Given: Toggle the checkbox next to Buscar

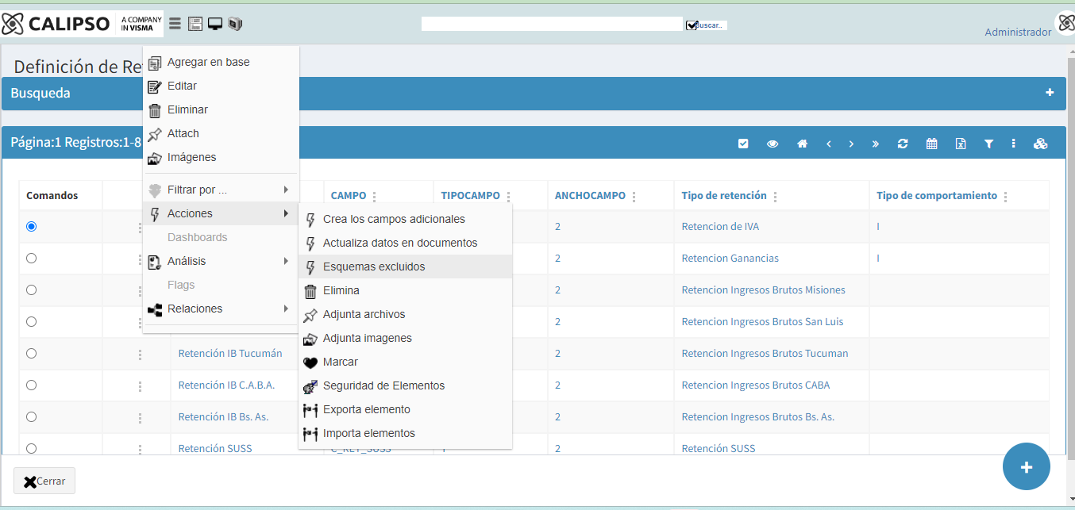Looking at the screenshot, I should 692,25.
